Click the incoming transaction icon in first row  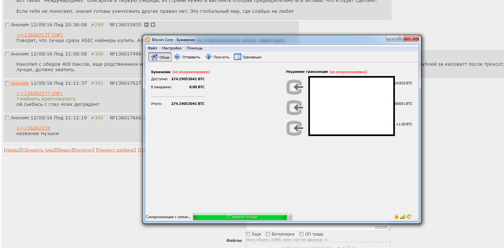295,87
